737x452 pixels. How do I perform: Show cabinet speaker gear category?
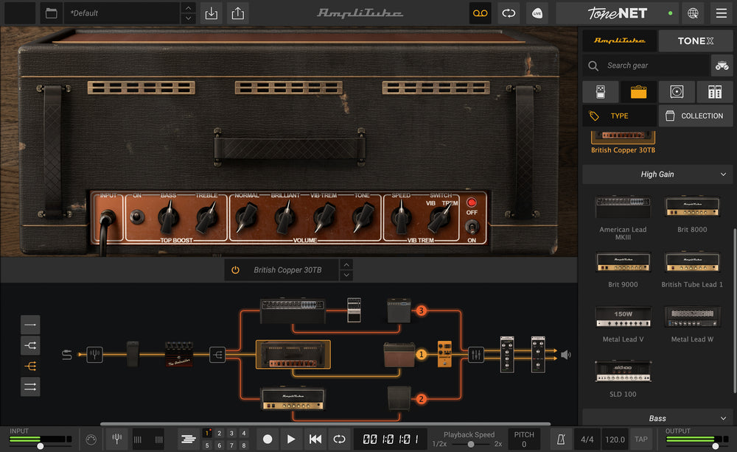(x=677, y=91)
